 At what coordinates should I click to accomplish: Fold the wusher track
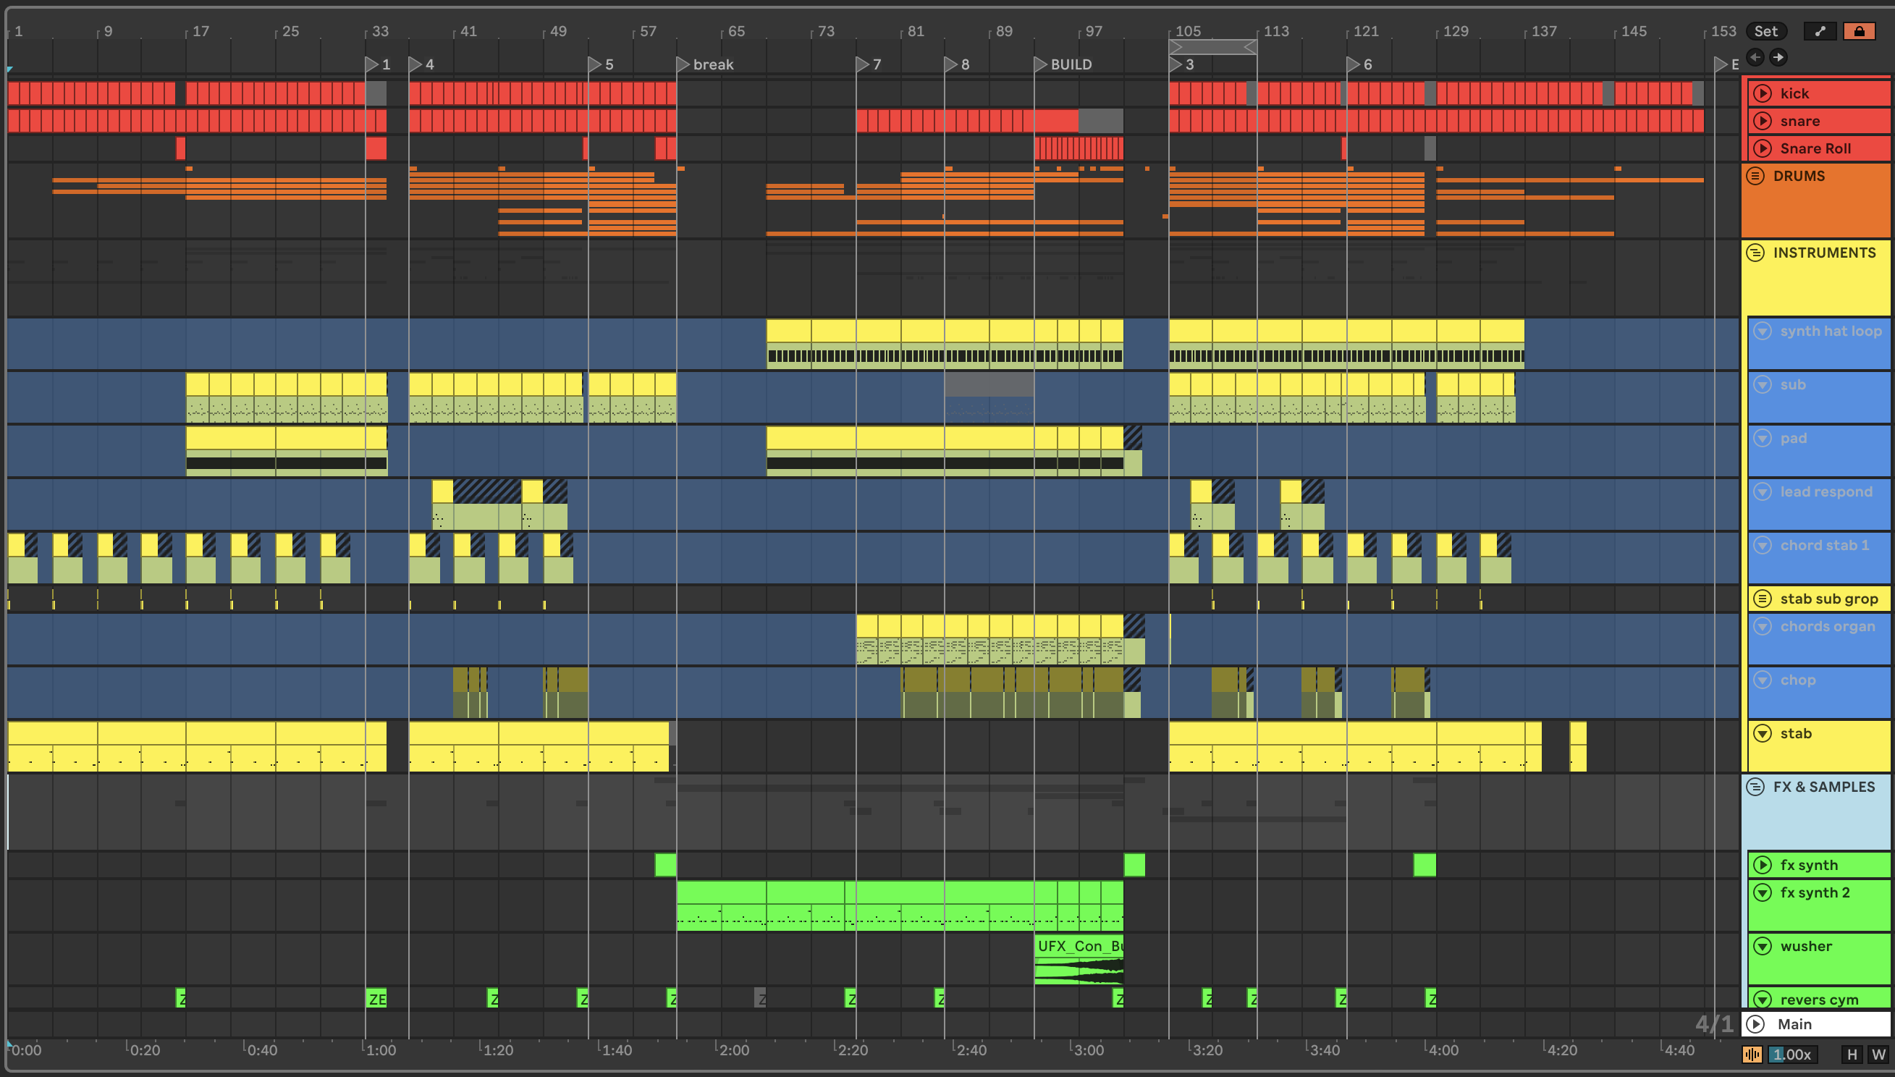(x=1763, y=946)
